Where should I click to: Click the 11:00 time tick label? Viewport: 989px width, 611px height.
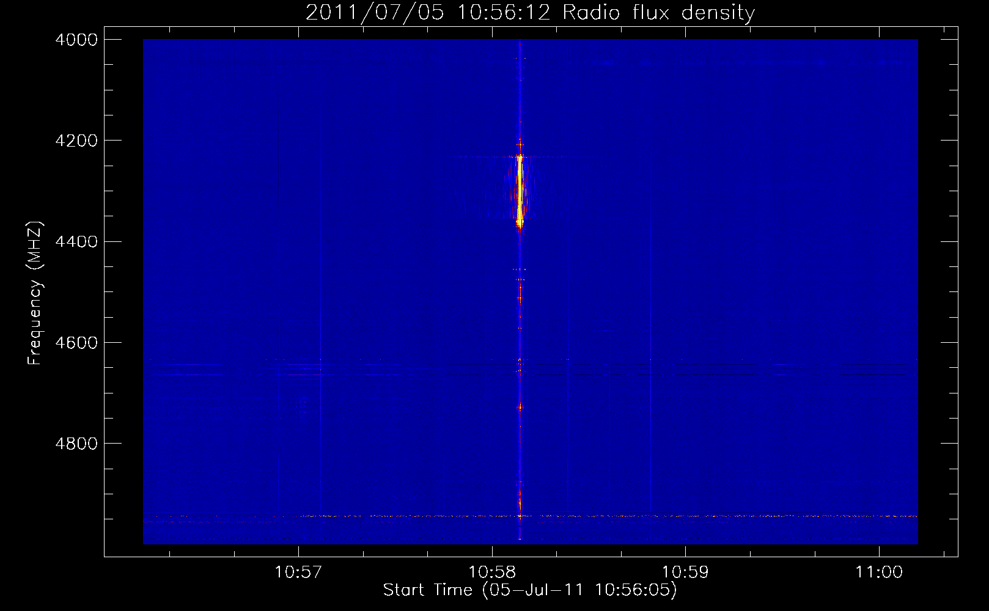point(879,573)
